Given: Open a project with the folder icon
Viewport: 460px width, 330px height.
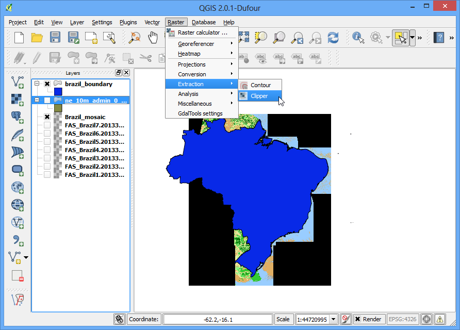Looking at the screenshot, I should [37, 38].
